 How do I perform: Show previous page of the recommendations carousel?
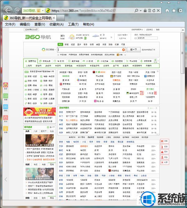(148, 108)
